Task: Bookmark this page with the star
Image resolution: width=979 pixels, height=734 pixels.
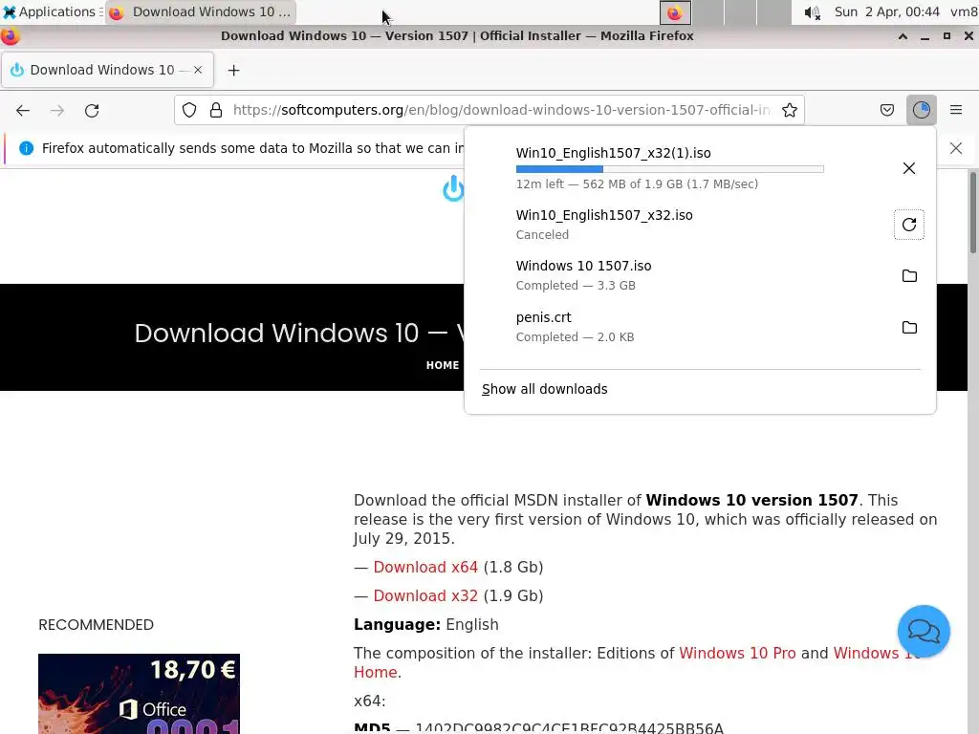Action: pyautogui.click(x=789, y=111)
